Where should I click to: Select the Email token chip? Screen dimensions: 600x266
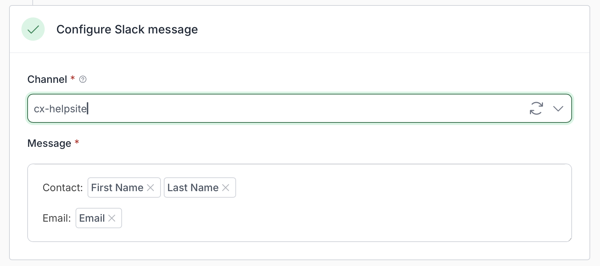pos(92,218)
